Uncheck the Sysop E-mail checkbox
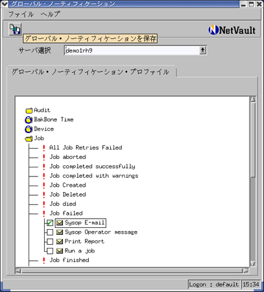This screenshot has height=292, width=264. point(50,223)
